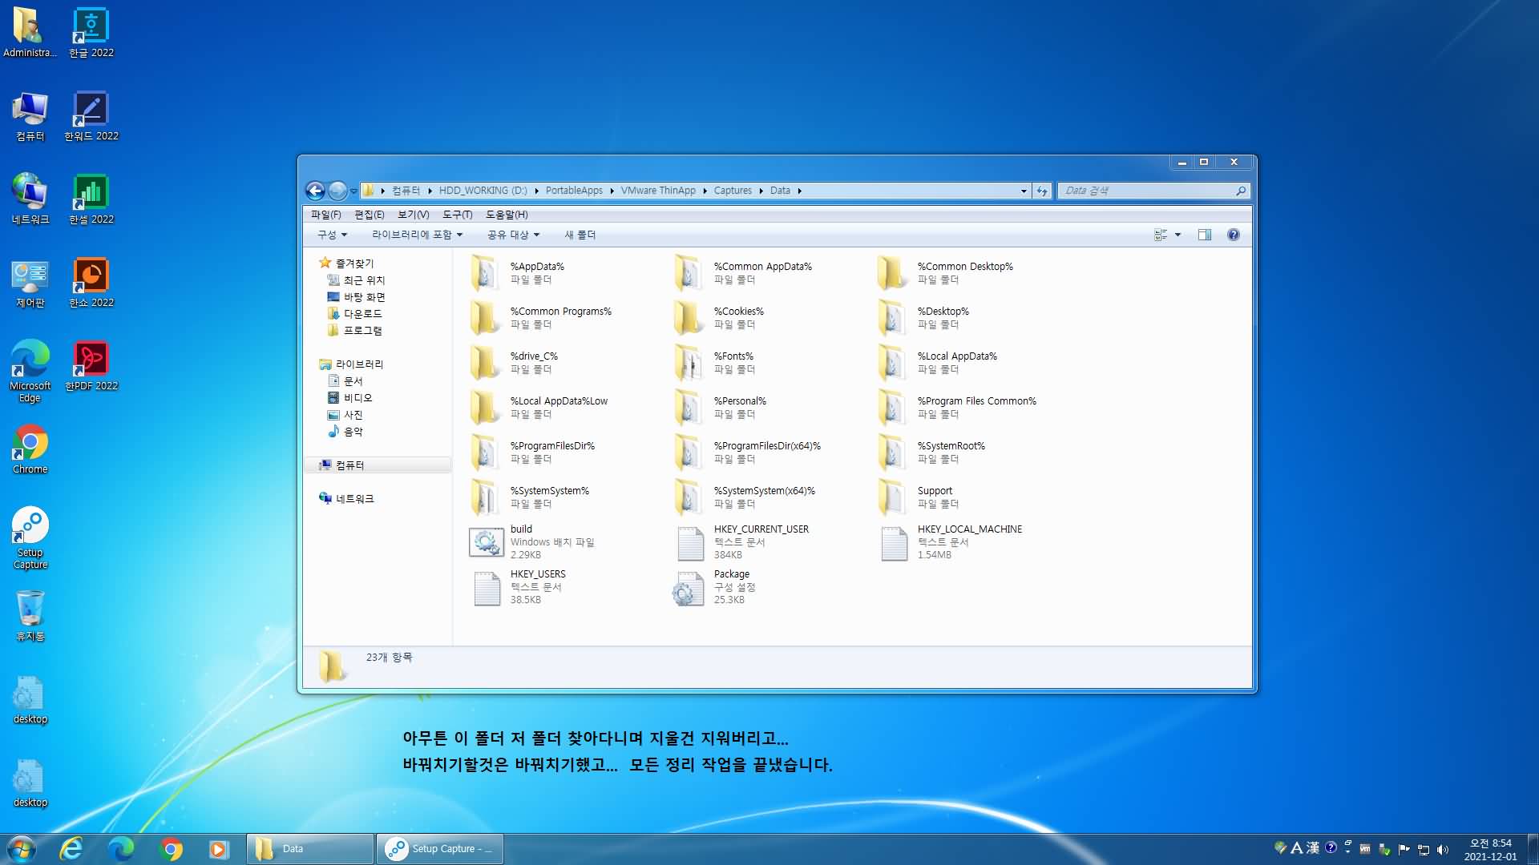Select 문서 under 라이브러리

(345, 381)
